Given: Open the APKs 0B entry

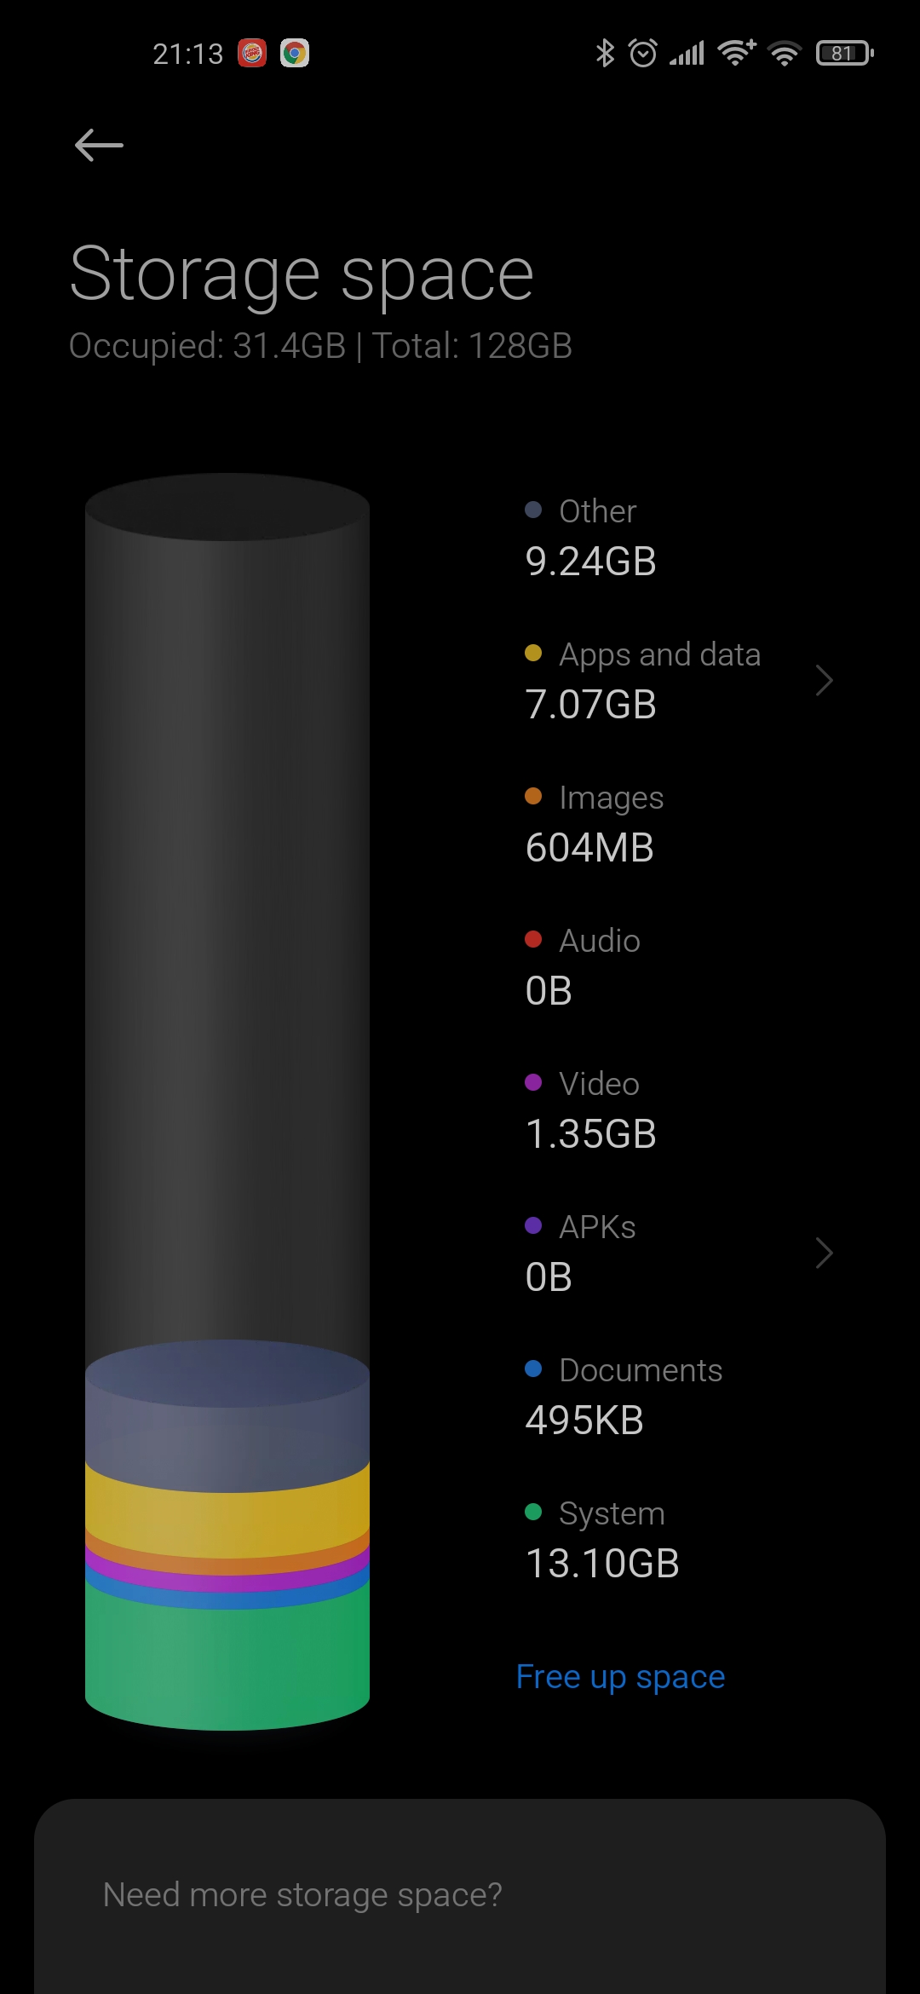Looking at the screenshot, I should [x=678, y=1253].
